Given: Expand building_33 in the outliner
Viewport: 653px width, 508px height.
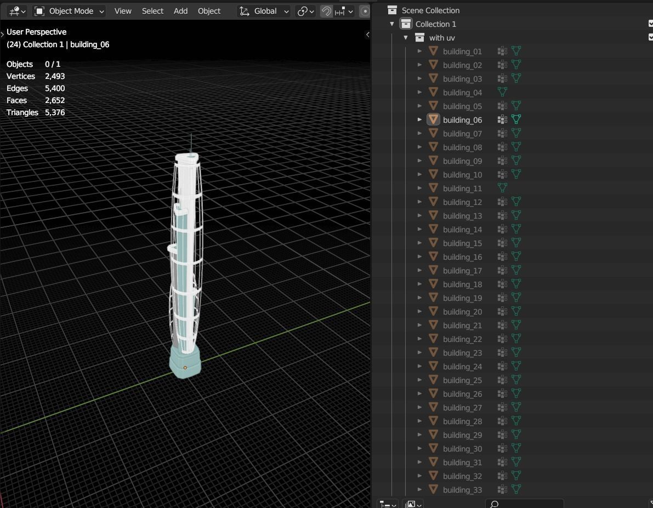Looking at the screenshot, I should click(419, 489).
